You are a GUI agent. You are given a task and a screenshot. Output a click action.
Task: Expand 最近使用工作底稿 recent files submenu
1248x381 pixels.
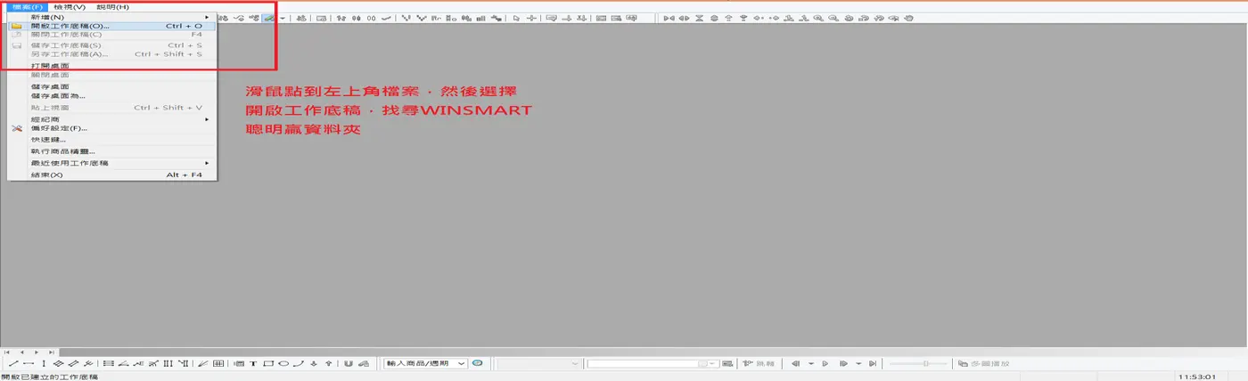pos(111,163)
